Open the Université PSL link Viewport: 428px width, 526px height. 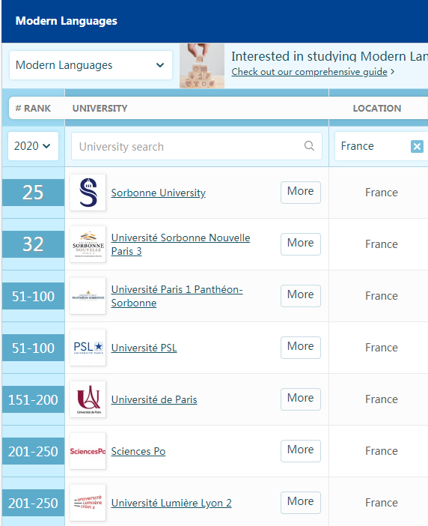(x=144, y=348)
